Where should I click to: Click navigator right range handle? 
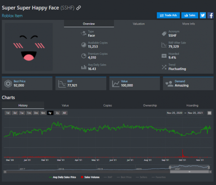pyautogui.click(x=209, y=167)
